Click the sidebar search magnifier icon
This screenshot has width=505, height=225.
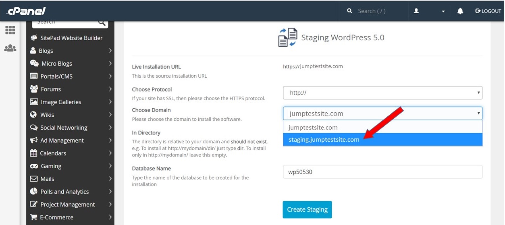(x=102, y=23)
